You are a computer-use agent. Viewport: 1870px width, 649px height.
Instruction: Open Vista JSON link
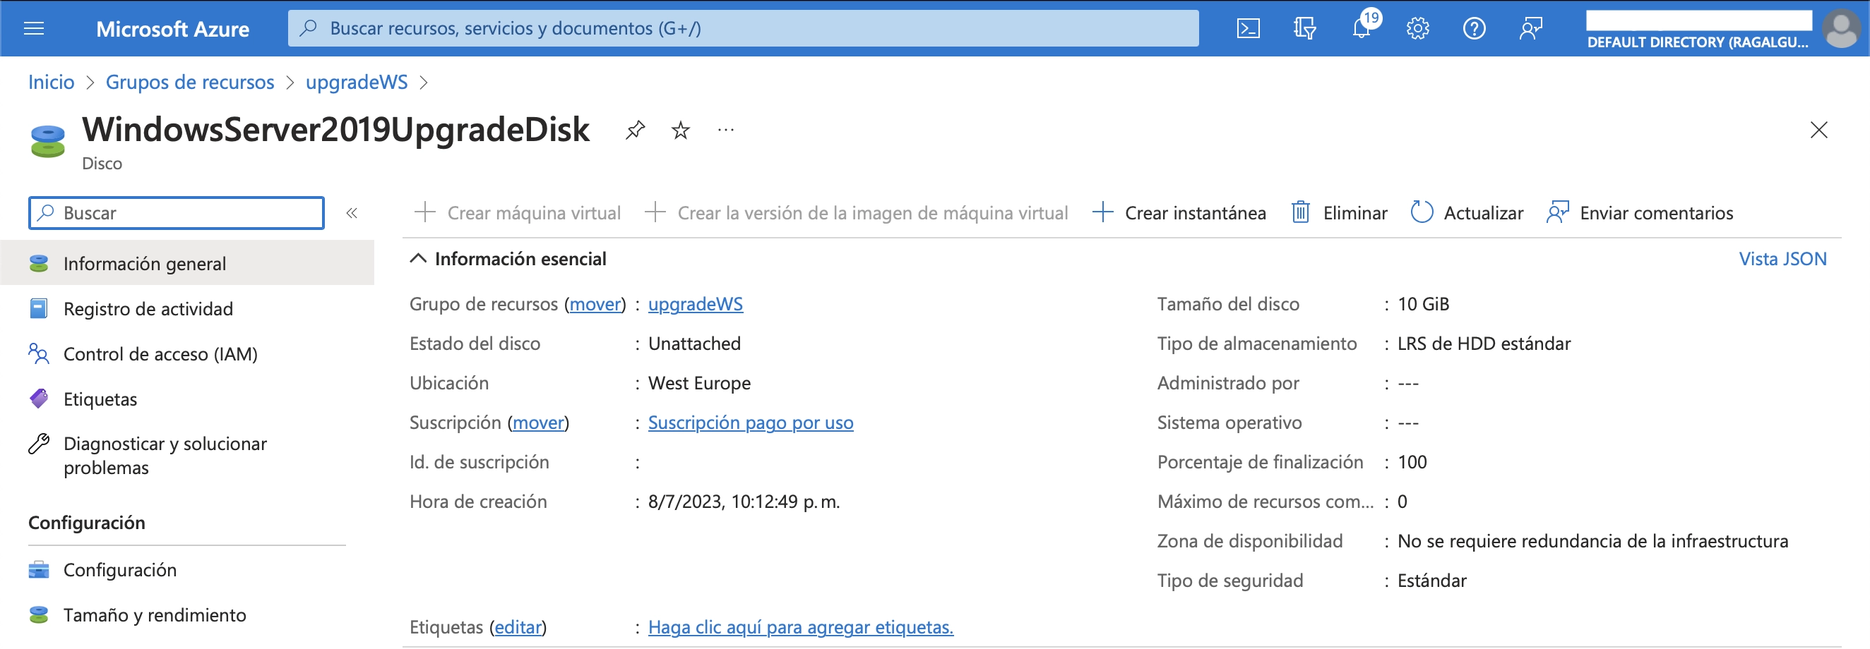point(1782,259)
